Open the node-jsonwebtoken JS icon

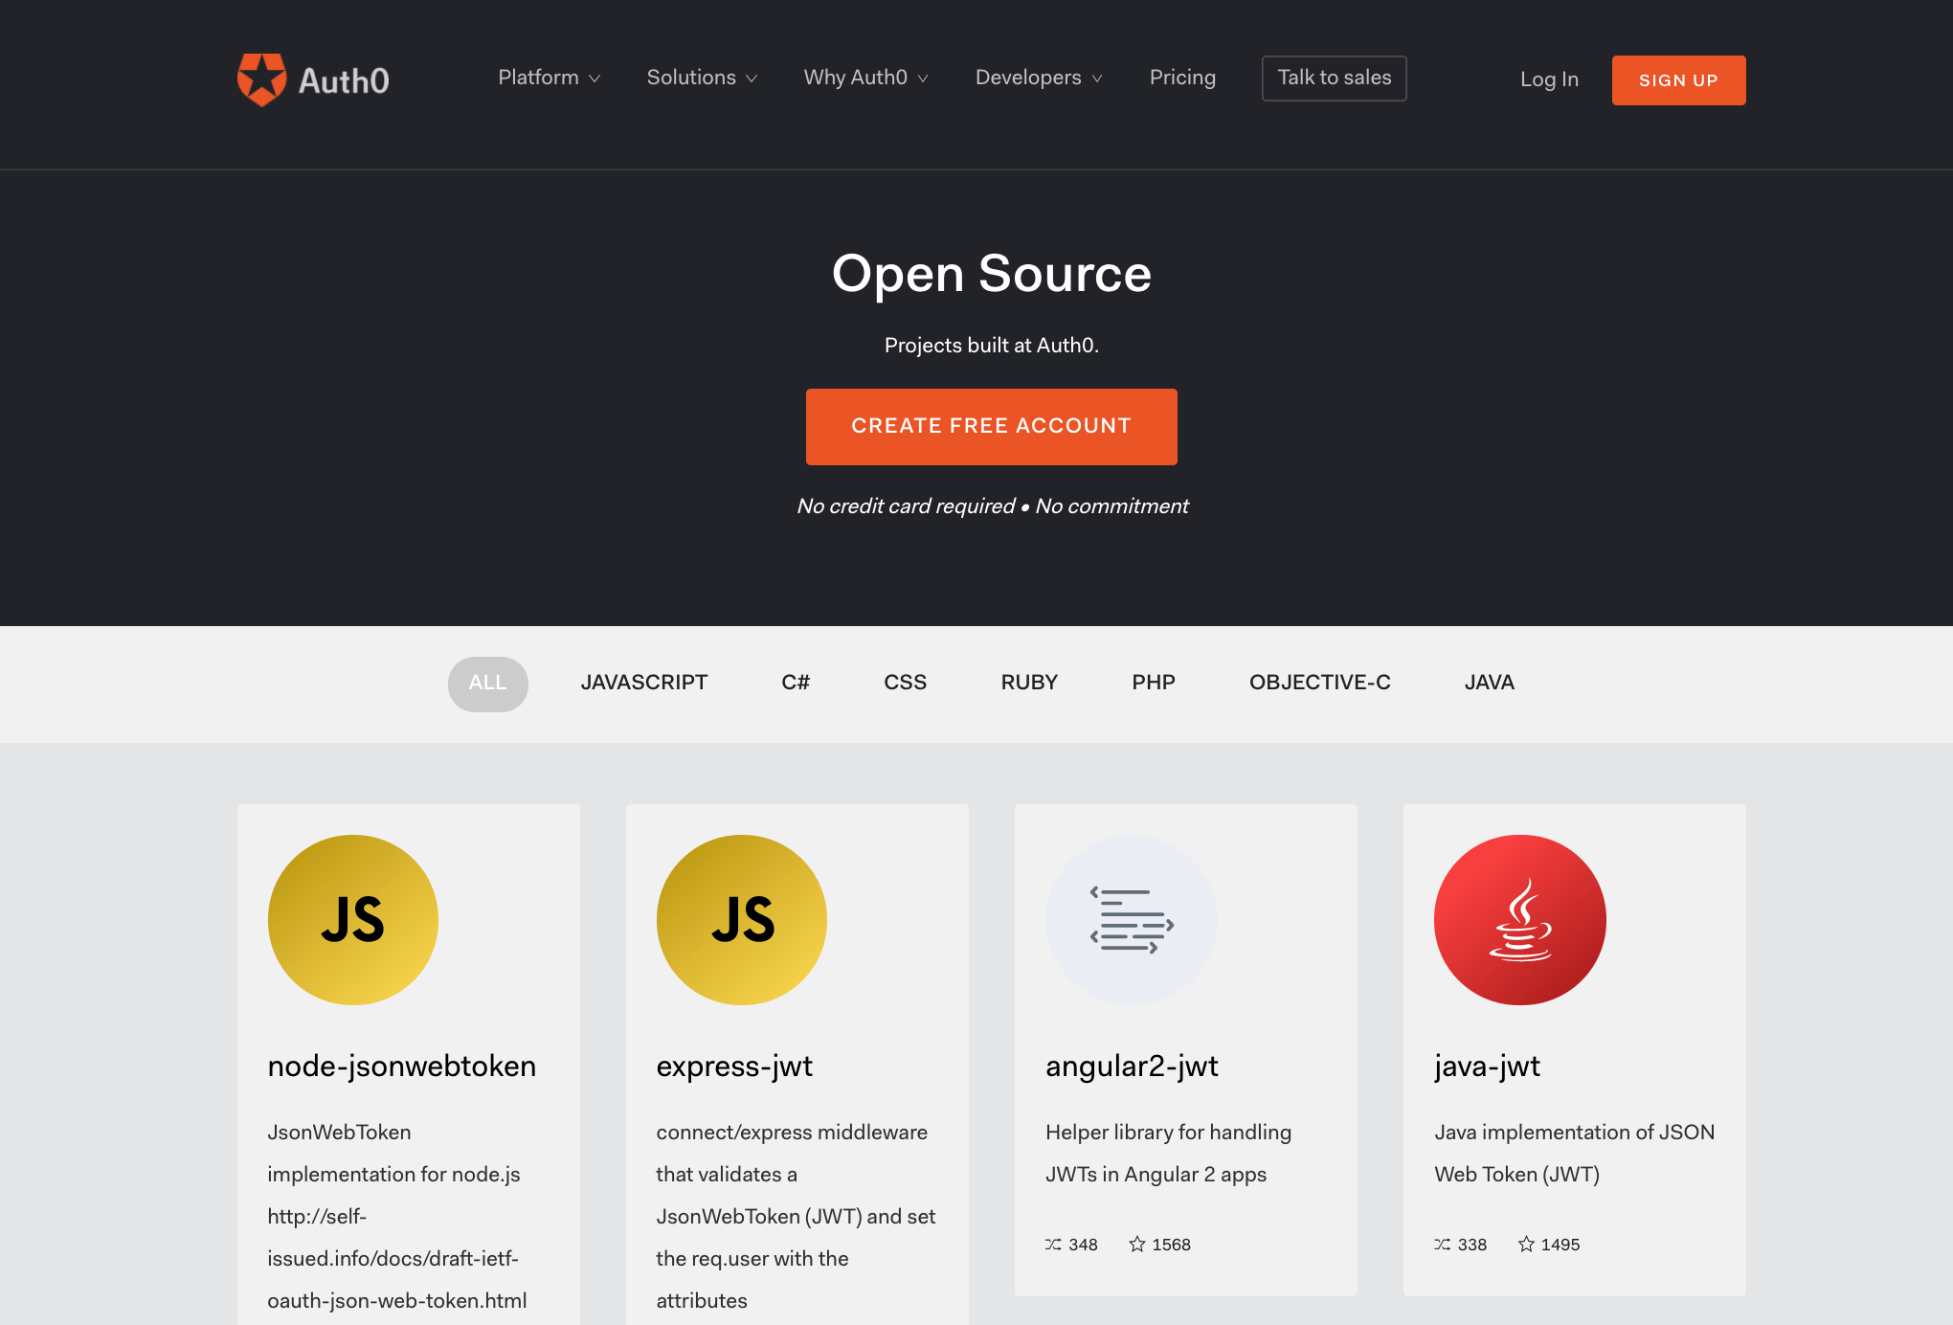353,920
